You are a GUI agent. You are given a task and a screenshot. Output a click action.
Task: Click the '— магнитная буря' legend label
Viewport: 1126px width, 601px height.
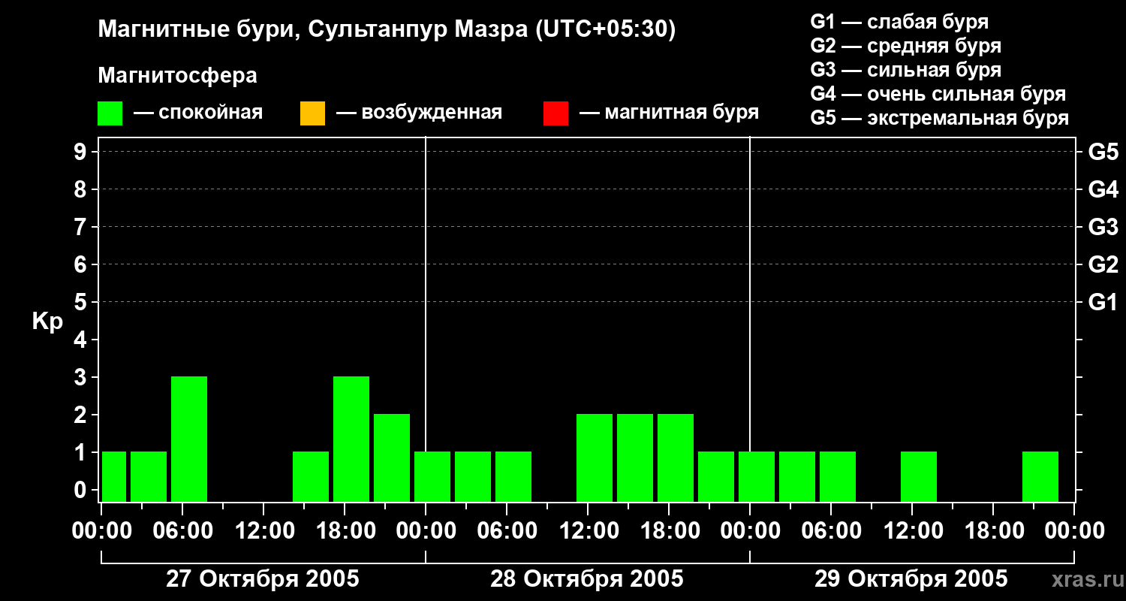669,113
